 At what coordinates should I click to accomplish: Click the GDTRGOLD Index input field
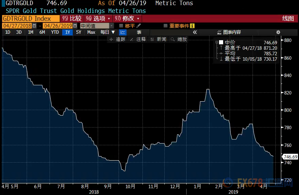pyautogui.click(x=30, y=18)
